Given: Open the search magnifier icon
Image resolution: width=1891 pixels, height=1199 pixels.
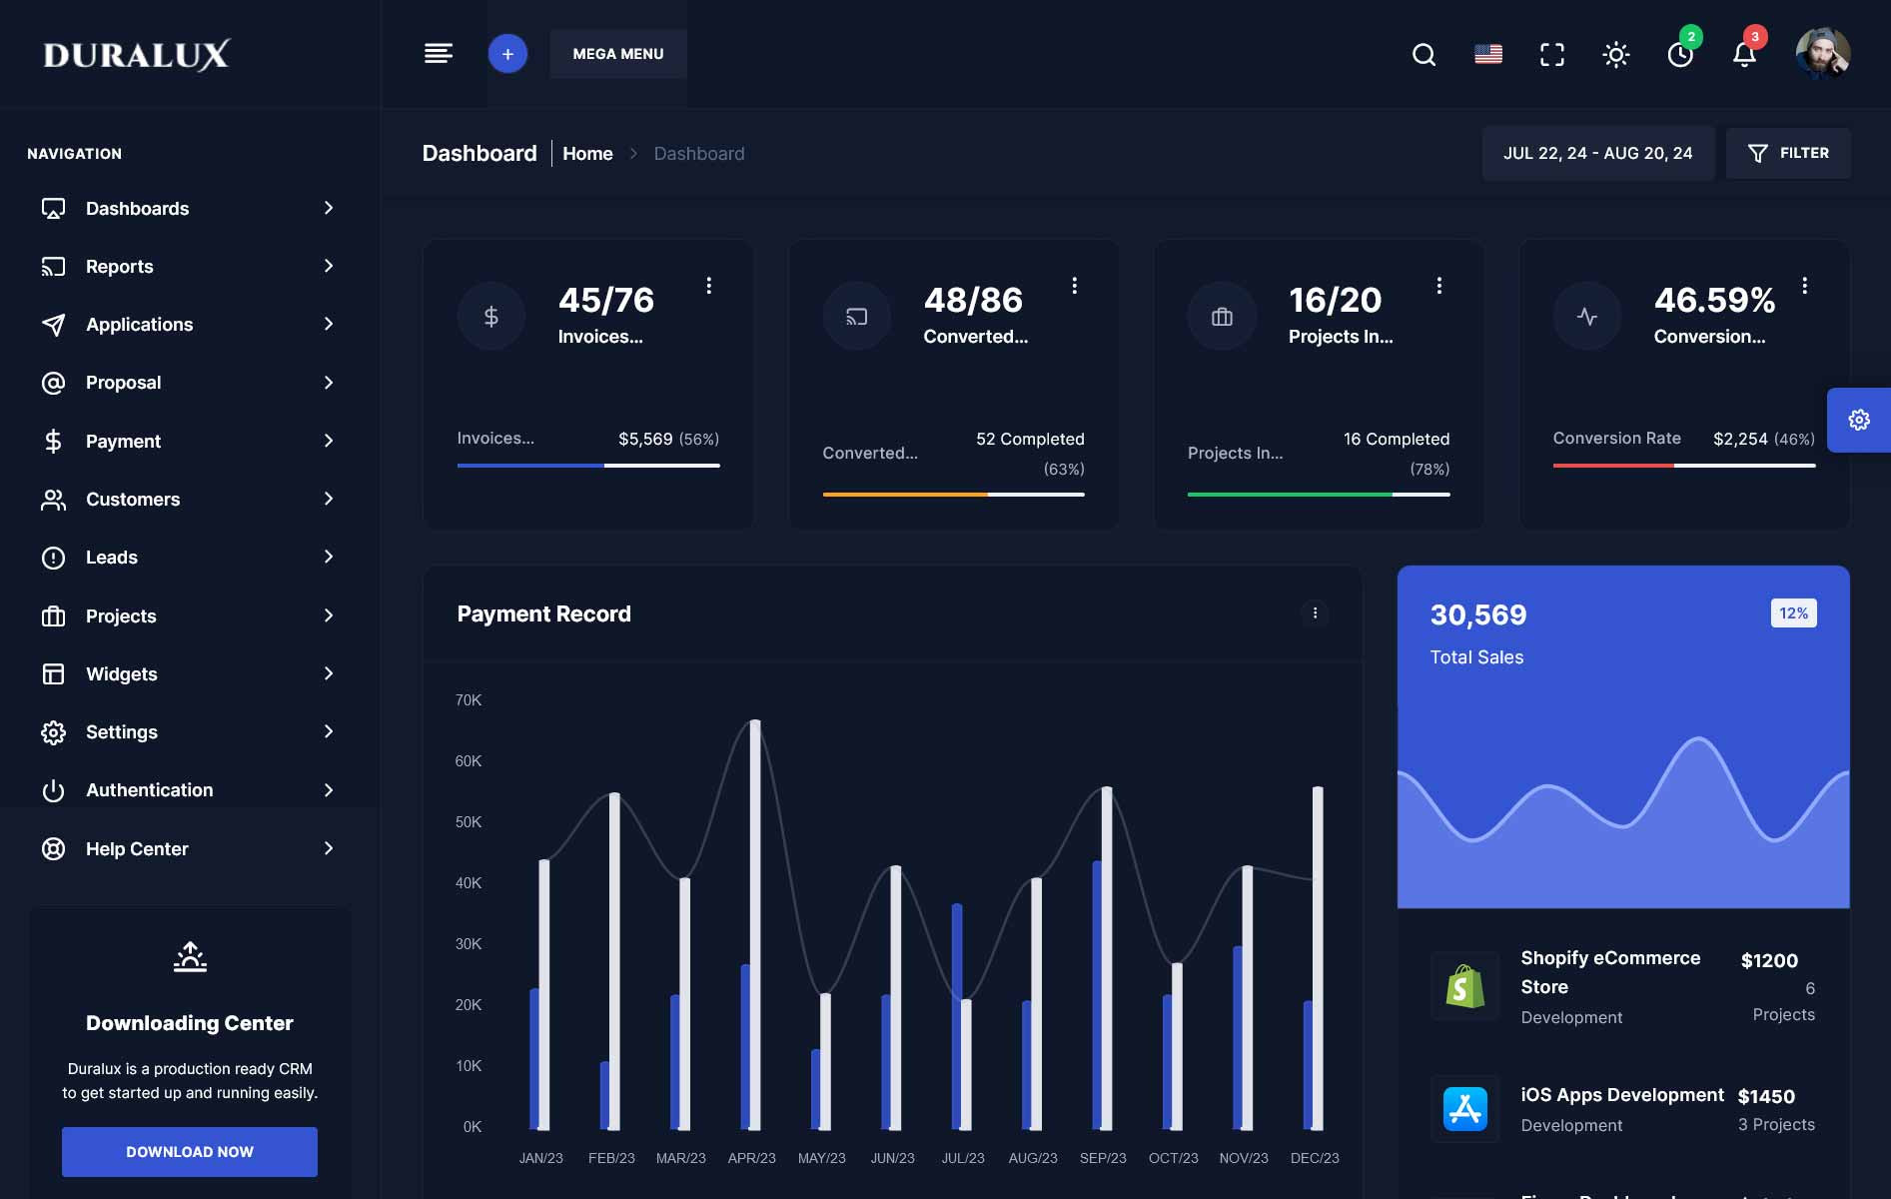Looking at the screenshot, I should pyautogui.click(x=1423, y=54).
